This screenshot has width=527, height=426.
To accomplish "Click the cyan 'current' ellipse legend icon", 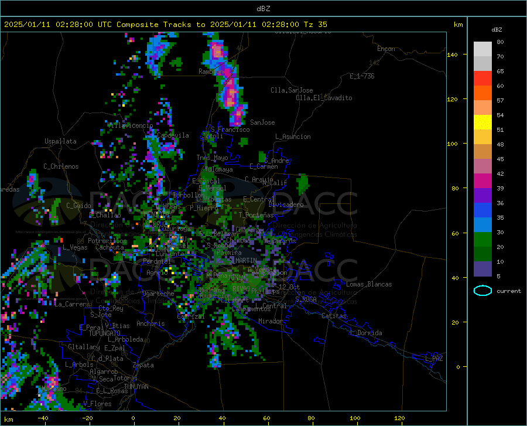I will coord(482,291).
